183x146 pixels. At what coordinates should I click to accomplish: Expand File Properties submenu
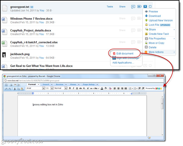[x=159, y=39]
